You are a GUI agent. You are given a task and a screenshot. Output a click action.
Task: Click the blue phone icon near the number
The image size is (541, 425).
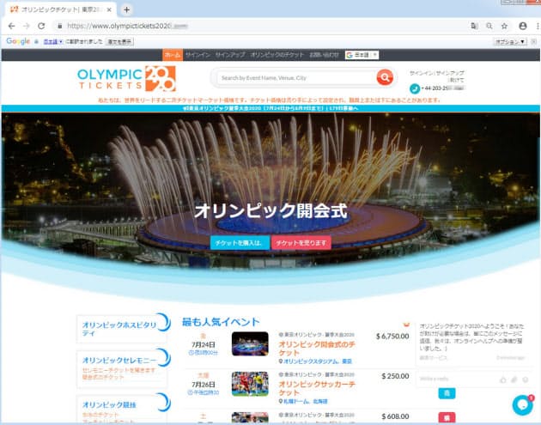[x=415, y=88]
